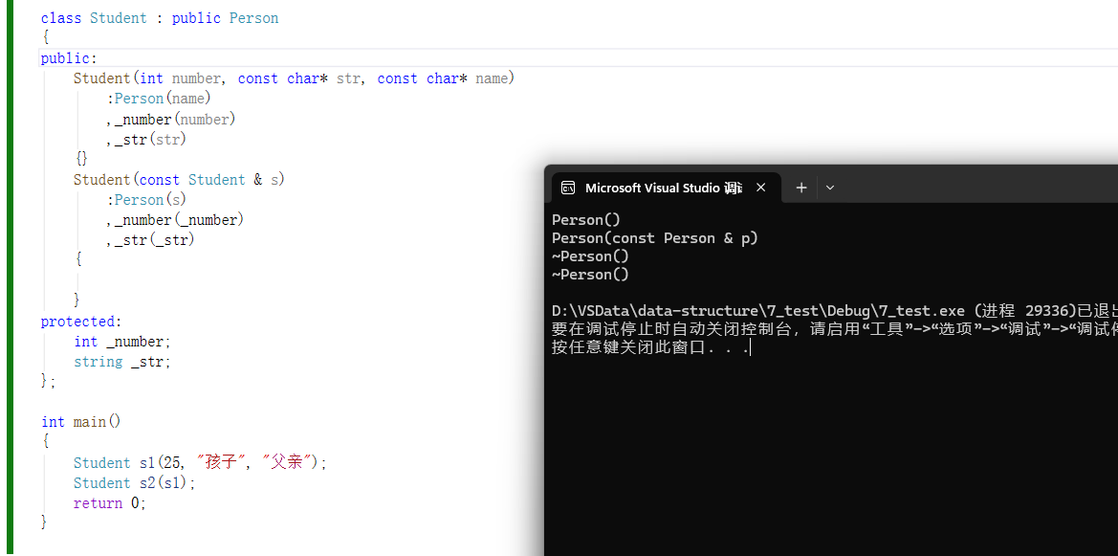Screen dimensions: 1118x556
Task: Click the 'Student s1(25, ...)' statement
Action: pyautogui.click(x=200, y=462)
